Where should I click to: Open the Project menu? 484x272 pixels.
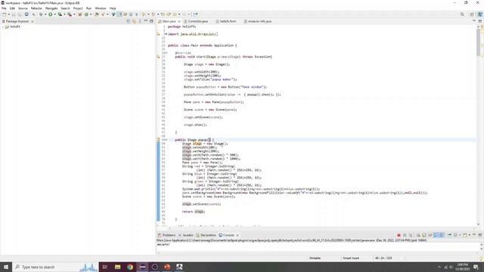pyautogui.click(x=78, y=8)
